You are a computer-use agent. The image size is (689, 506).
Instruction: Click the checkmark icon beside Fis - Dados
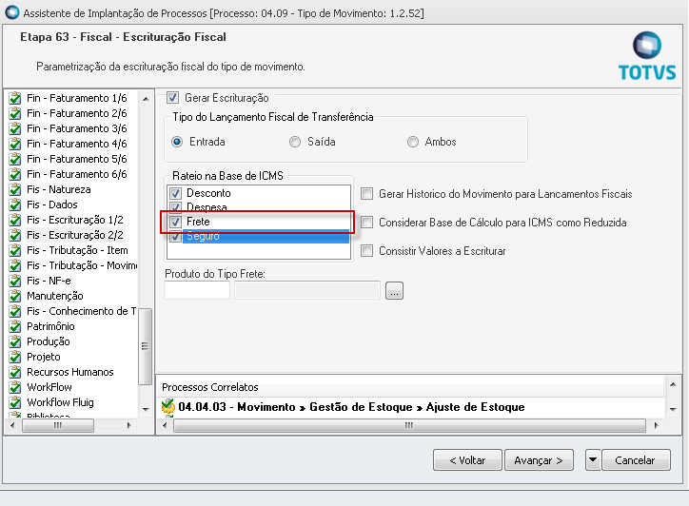15,204
